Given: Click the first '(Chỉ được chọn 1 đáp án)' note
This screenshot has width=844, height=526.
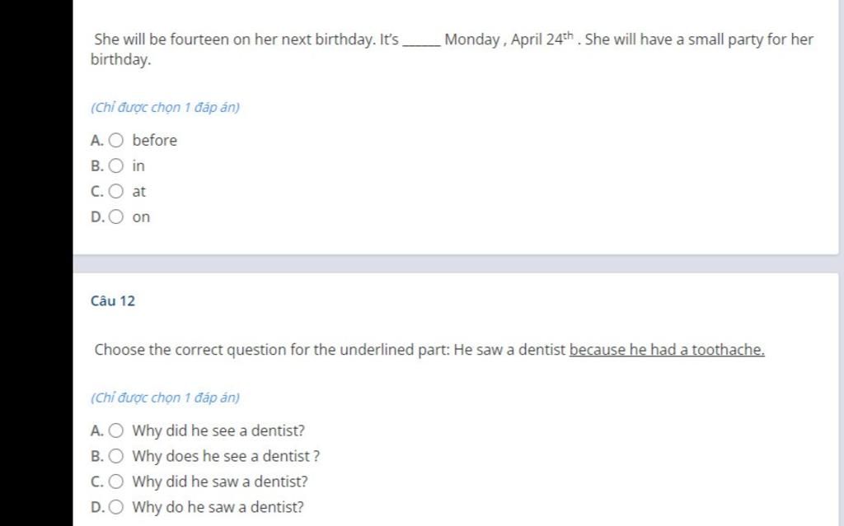Looking at the screenshot, I should coord(165,108).
